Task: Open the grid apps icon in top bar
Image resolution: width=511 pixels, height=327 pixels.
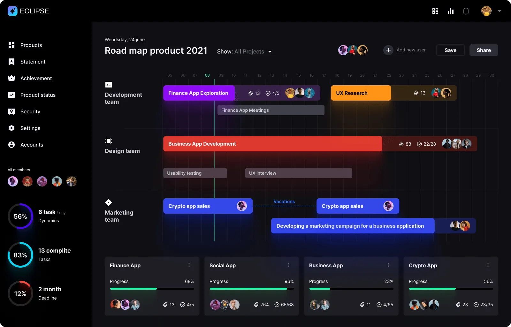Action: click(435, 11)
